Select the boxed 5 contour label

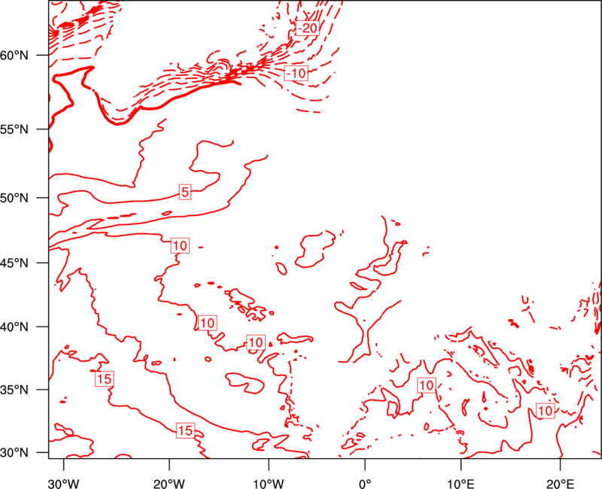coord(185,192)
